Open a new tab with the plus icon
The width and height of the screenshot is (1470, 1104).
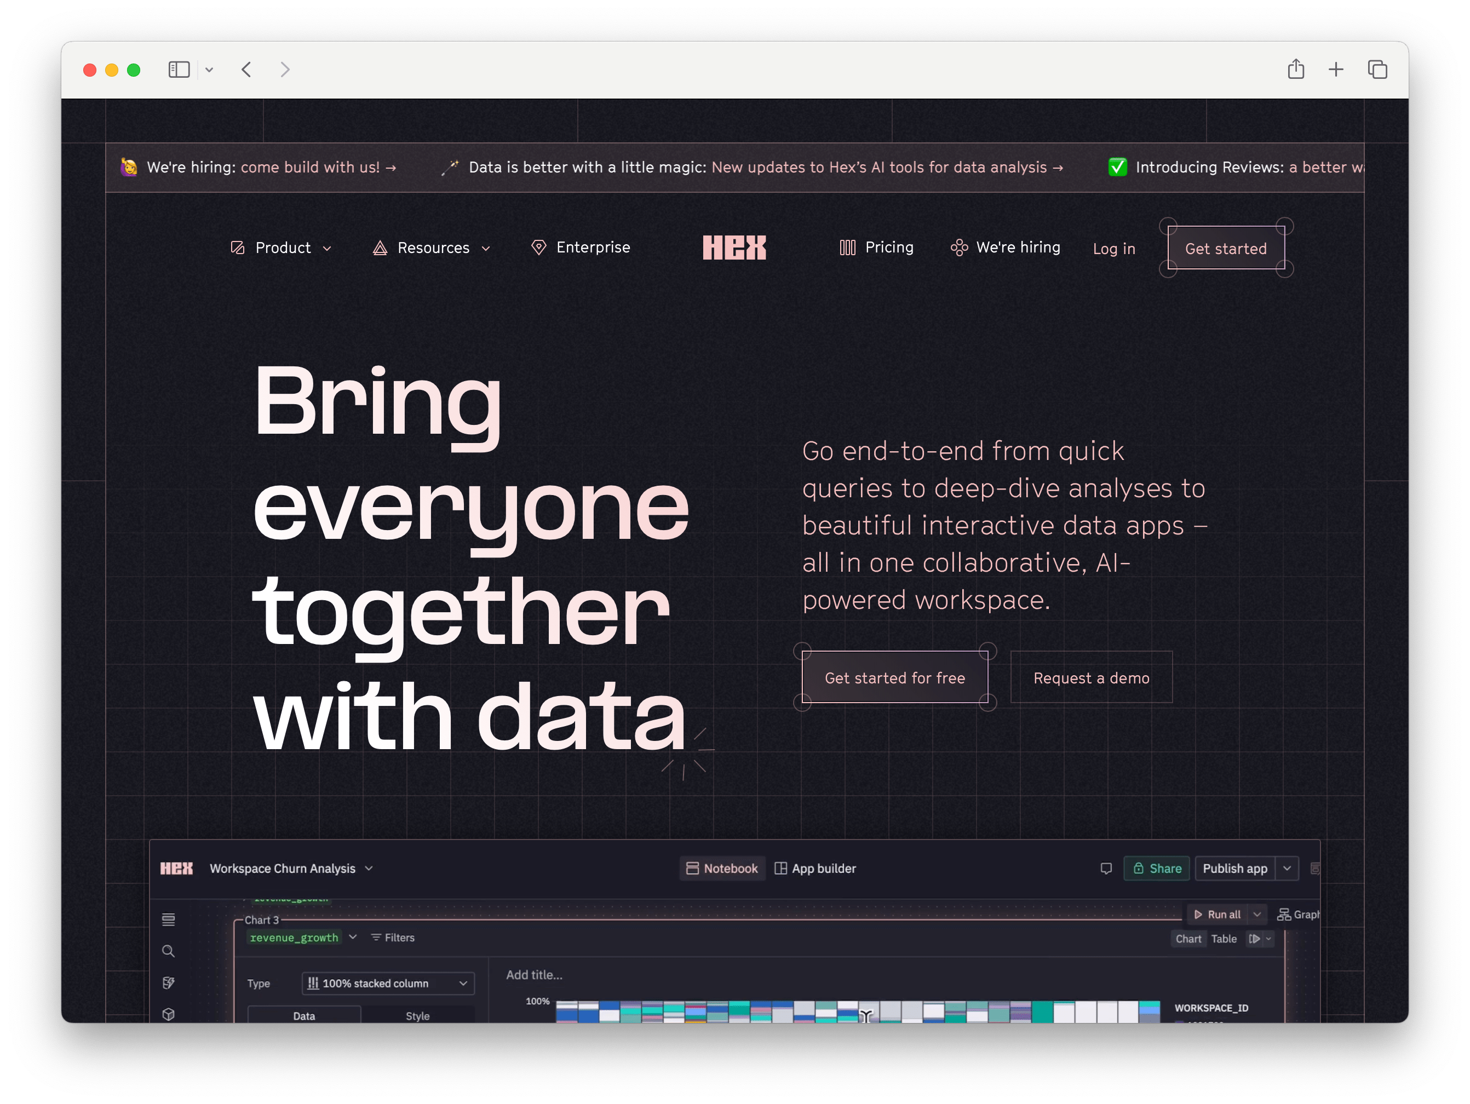(x=1336, y=70)
